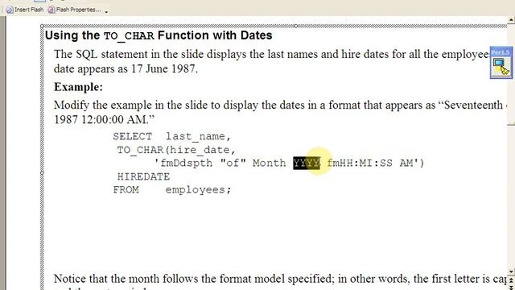Click the vertical scrollbar up arrow
This screenshot has width=515, height=290.
(x=511, y=20)
